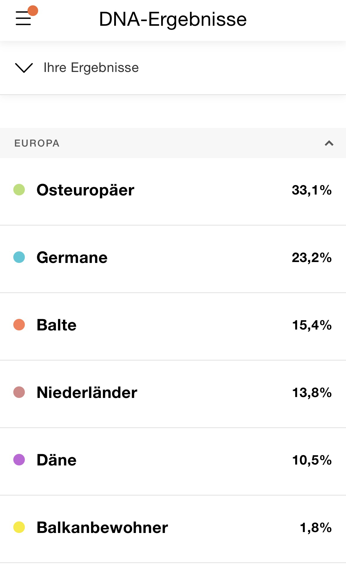Collapse the EUROPA section arrow
The height and width of the screenshot is (567, 346).
329,143
